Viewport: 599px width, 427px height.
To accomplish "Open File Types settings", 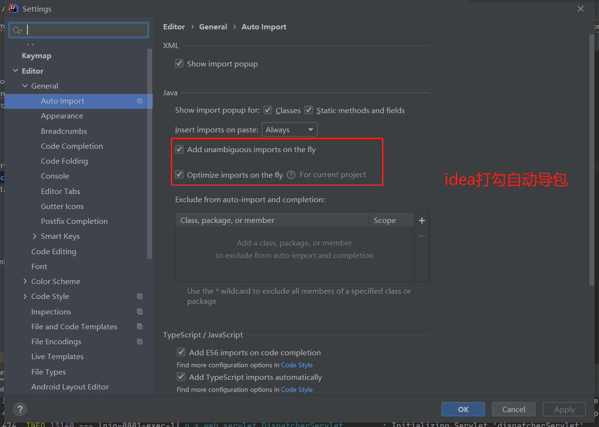I will 49,372.
